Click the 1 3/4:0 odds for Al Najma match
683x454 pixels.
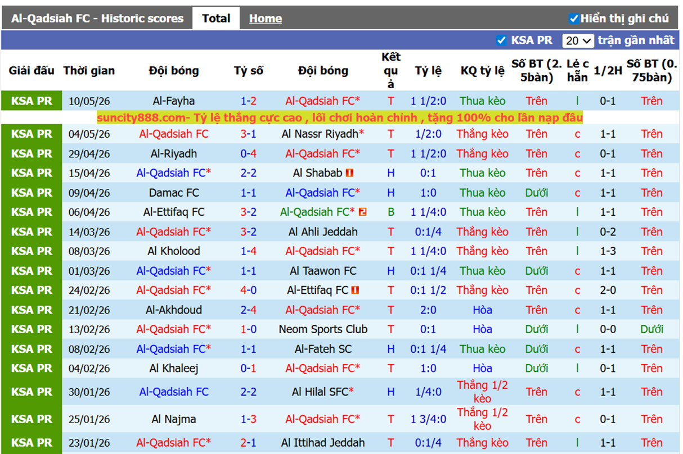click(x=428, y=419)
